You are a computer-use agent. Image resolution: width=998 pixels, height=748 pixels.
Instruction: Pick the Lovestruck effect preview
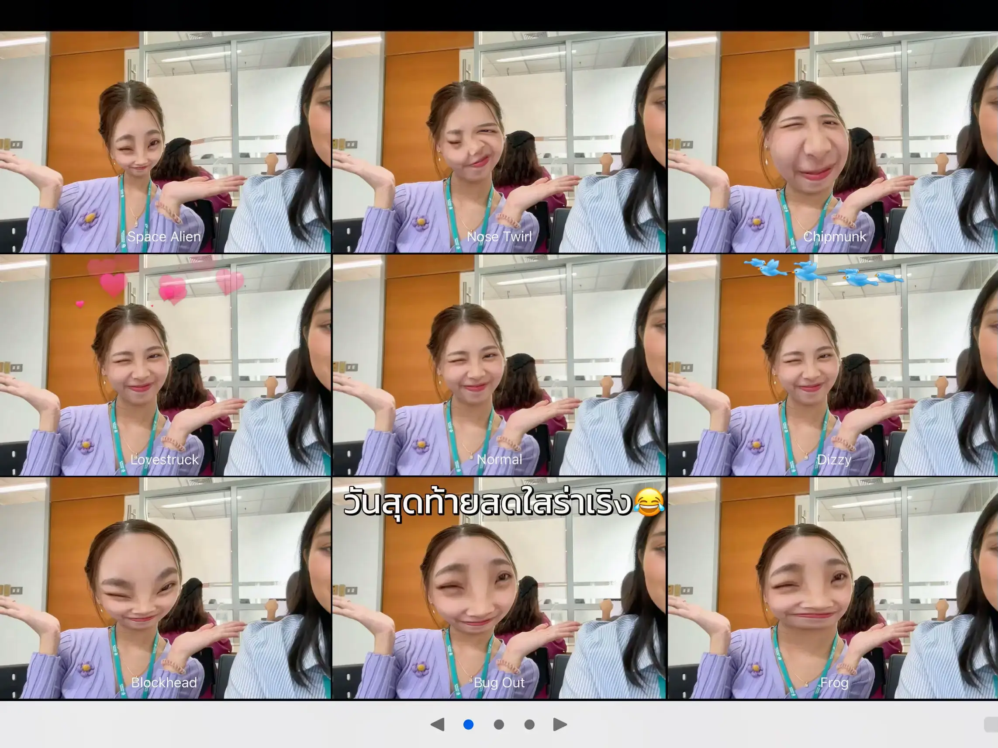tap(165, 365)
